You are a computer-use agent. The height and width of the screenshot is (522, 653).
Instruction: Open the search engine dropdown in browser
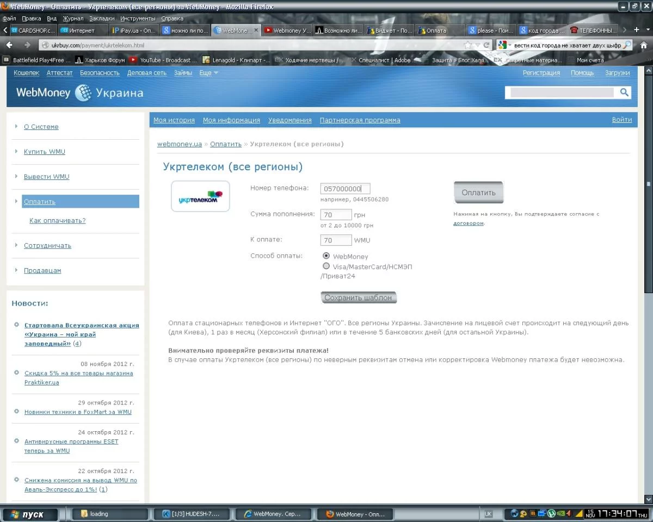pos(504,45)
